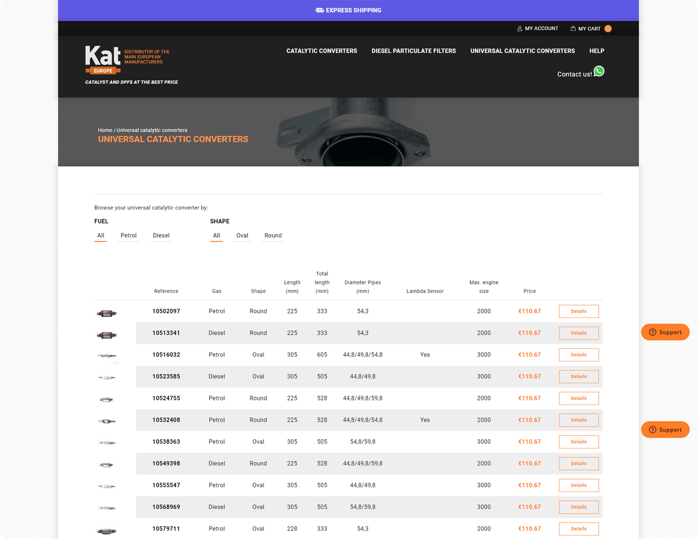Click the truck icon in the shipping banner
697x539 pixels.
tap(320, 10)
